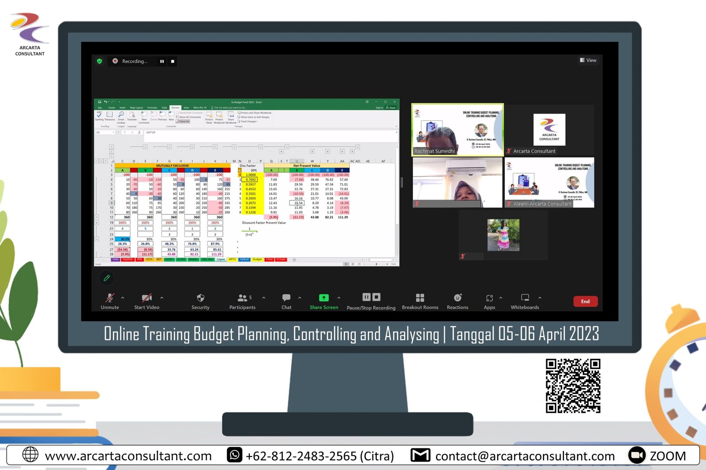Stop the recording using the square button
706x470 pixels.
click(x=173, y=61)
